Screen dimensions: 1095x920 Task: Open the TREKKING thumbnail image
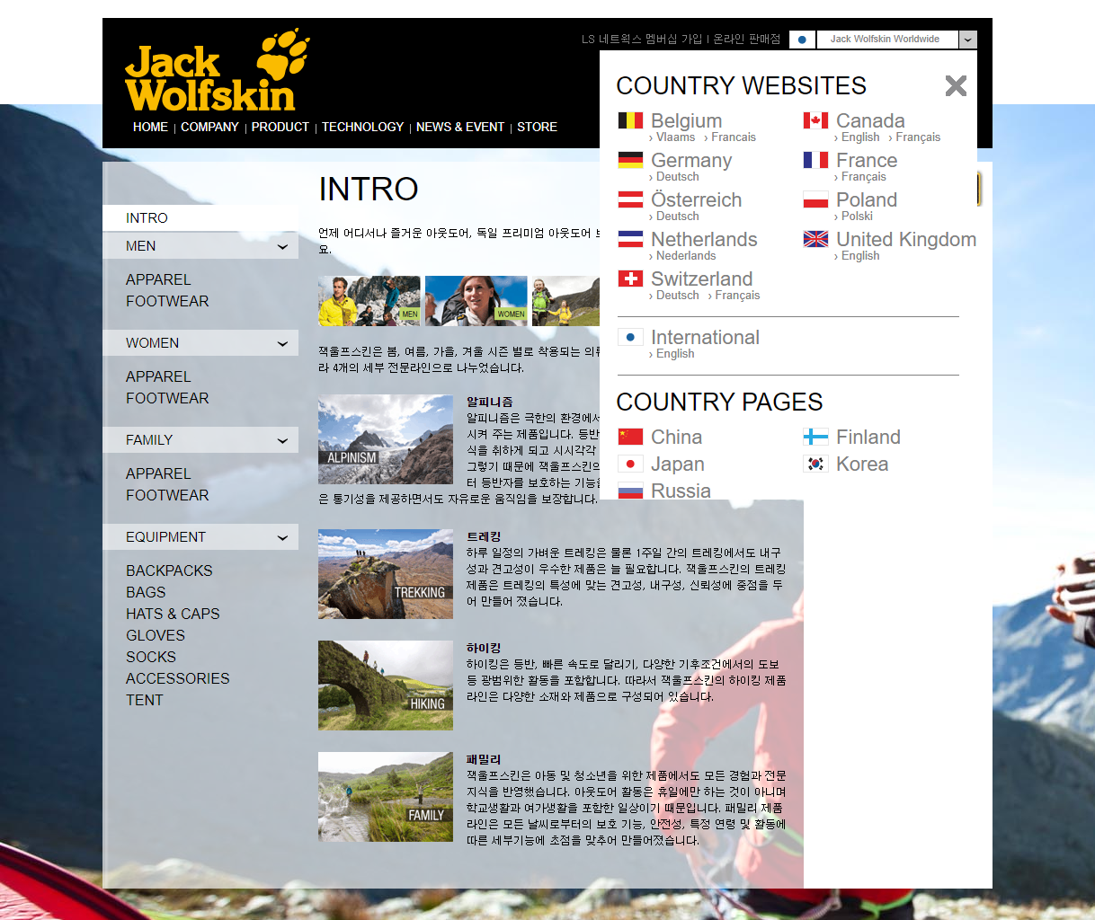click(386, 574)
